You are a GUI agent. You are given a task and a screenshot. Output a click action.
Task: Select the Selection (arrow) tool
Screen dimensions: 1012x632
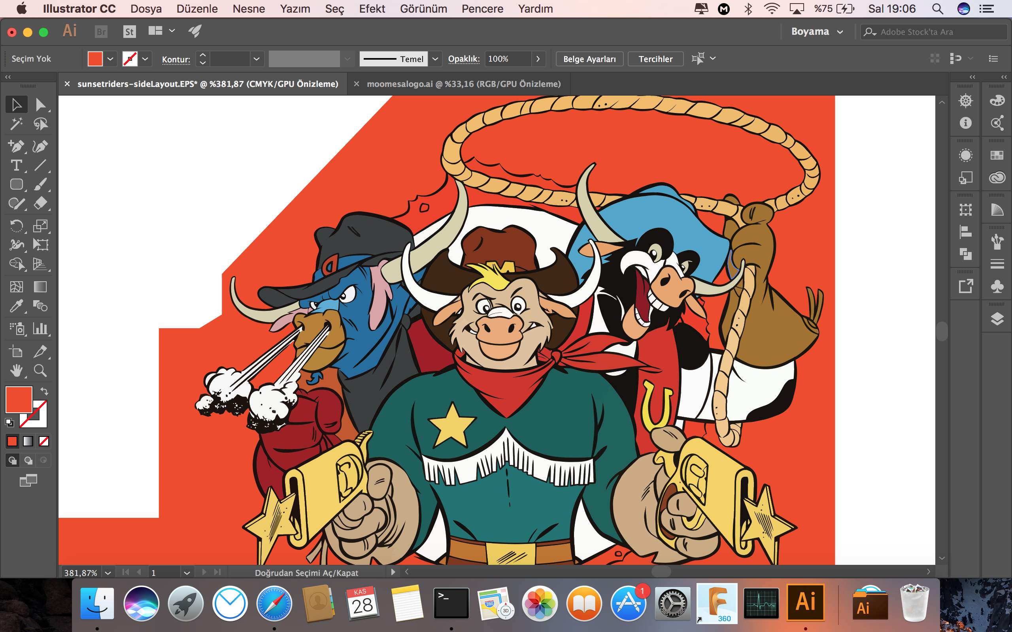click(x=17, y=105)
